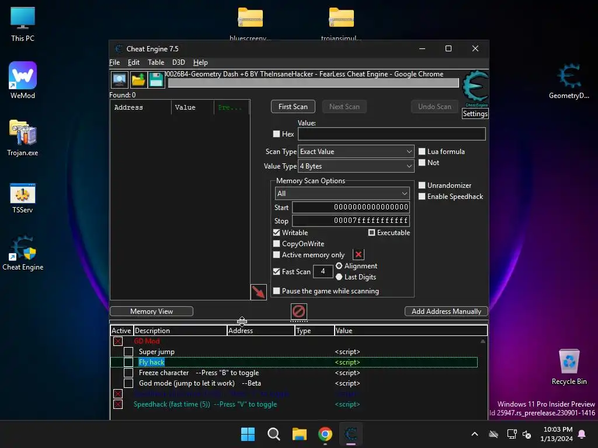Click the open cheat table folder icon

pos(138,79)
